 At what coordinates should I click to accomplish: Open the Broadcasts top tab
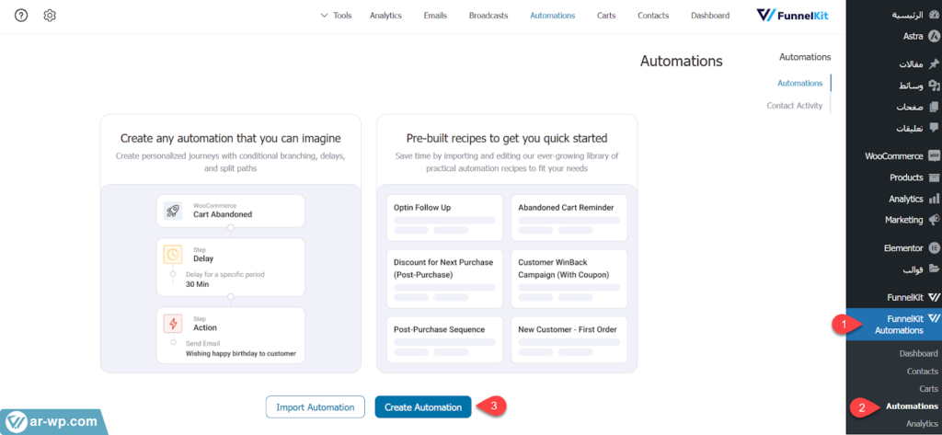point(488,16)
